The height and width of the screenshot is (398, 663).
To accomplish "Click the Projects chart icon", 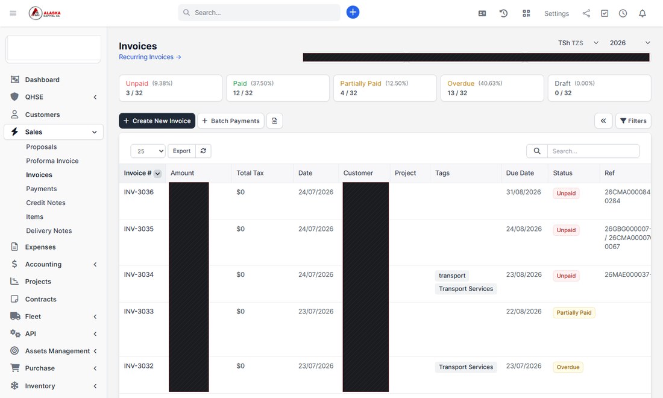I will 14,281.
